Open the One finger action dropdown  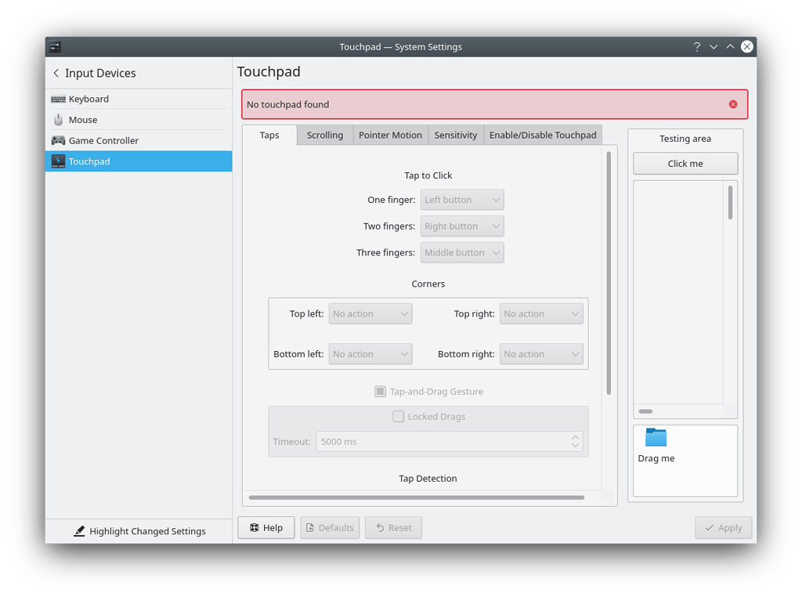tap(462, 199)
